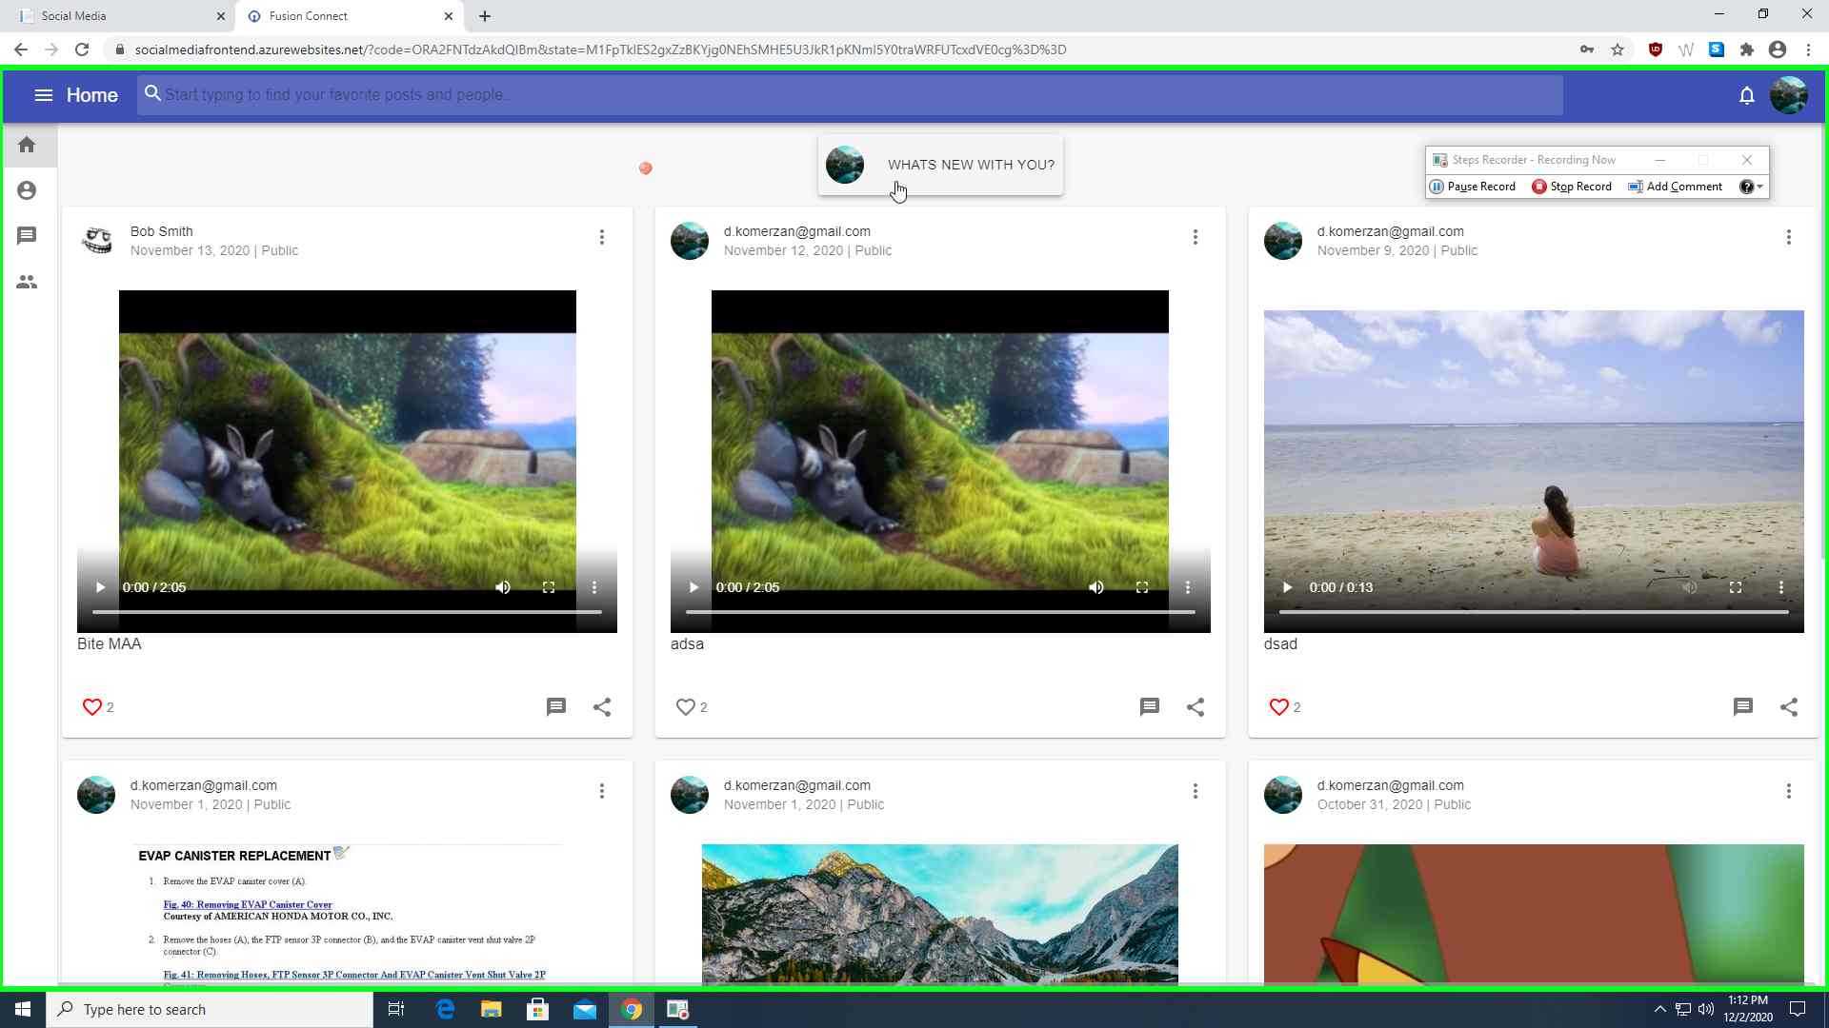Open Bob Smith's avatar image
1829x1028 pixels.
click(96, 241)
